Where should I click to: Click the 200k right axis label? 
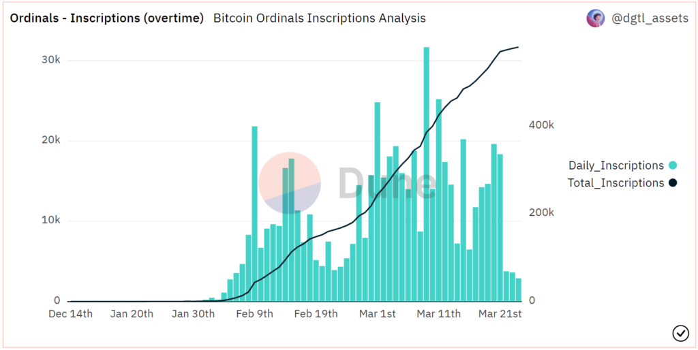click(541, 212)
